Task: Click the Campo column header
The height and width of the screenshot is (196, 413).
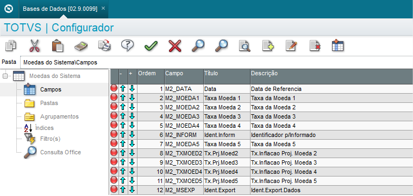Action: [184, 77]
